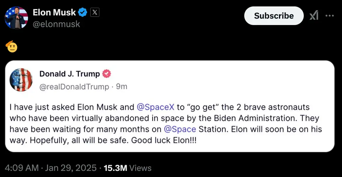Click the saluting face emoji in the post
The height and width of the screenshot is (177, 342).
(12, 46)
